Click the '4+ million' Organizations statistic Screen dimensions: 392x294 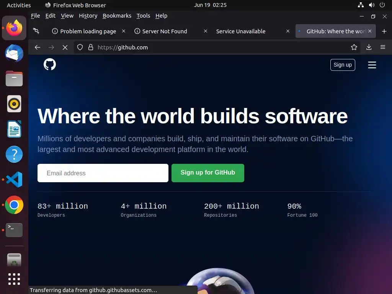[x=144, y=210]
